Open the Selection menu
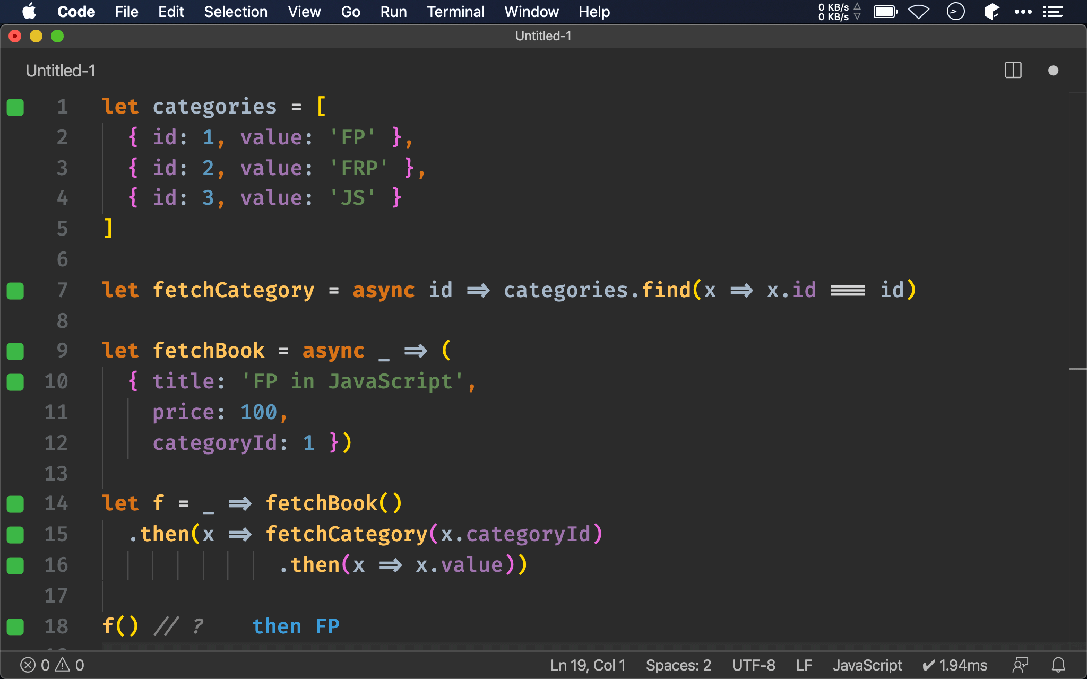Screen dimensions: 1087x679 236,12
